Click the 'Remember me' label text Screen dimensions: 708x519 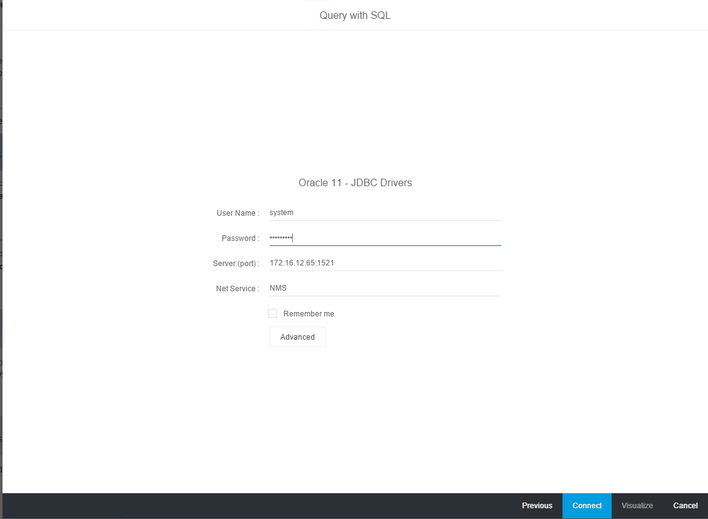click(x=309, y=314)
